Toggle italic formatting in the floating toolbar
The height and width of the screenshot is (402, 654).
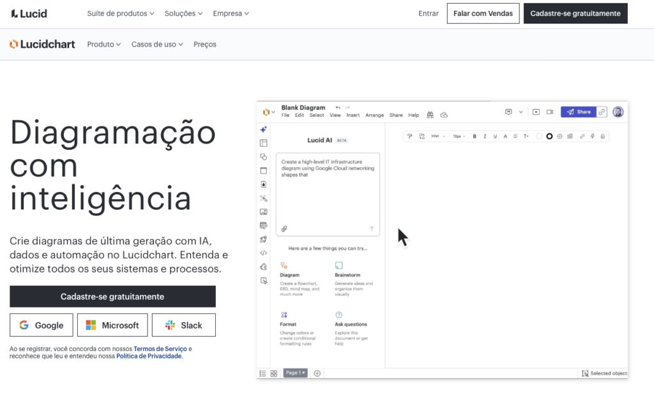tap(485, 136)
